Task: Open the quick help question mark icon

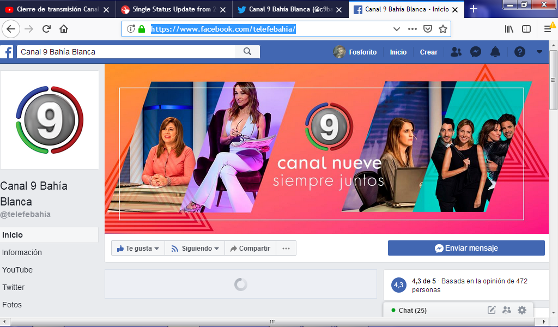Action: (519, 52)
